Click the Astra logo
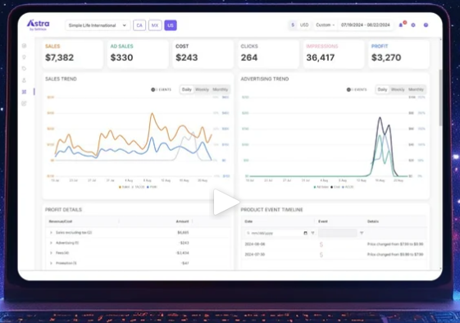Viewport: 460px width, 323px height. pos(39,25)
